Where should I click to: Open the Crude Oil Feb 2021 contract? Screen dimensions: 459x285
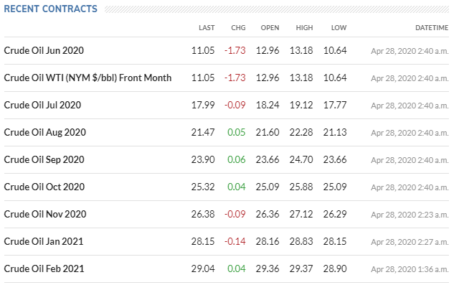[44, 268]
